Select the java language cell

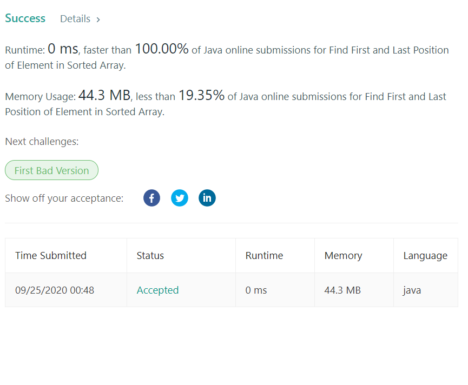[x=412, y=290]
